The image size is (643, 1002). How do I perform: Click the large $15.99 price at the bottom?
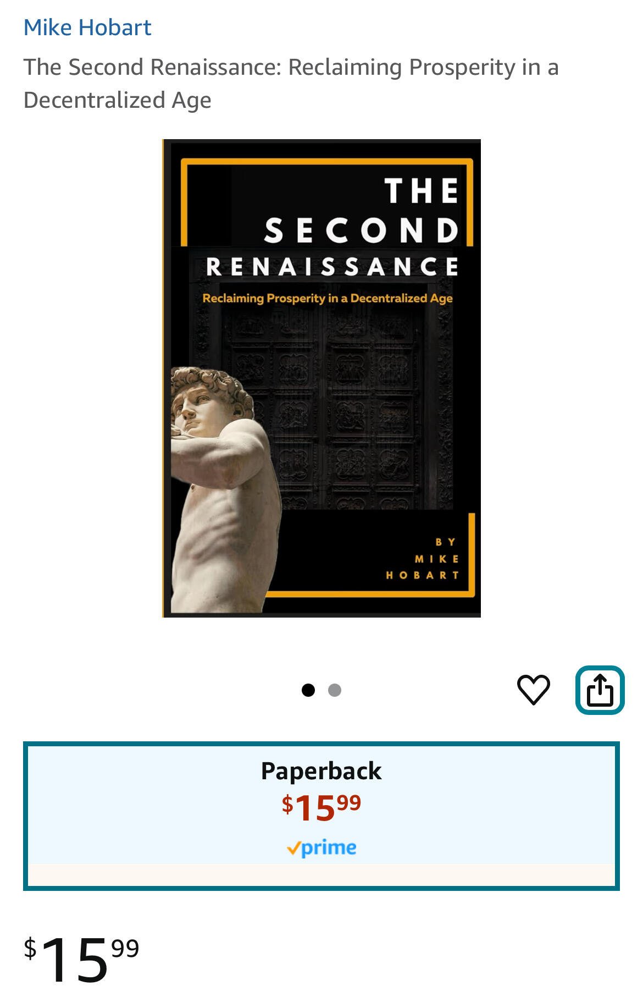[x=81, y=960]
